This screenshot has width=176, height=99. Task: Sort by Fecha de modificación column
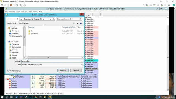[68, 27]
